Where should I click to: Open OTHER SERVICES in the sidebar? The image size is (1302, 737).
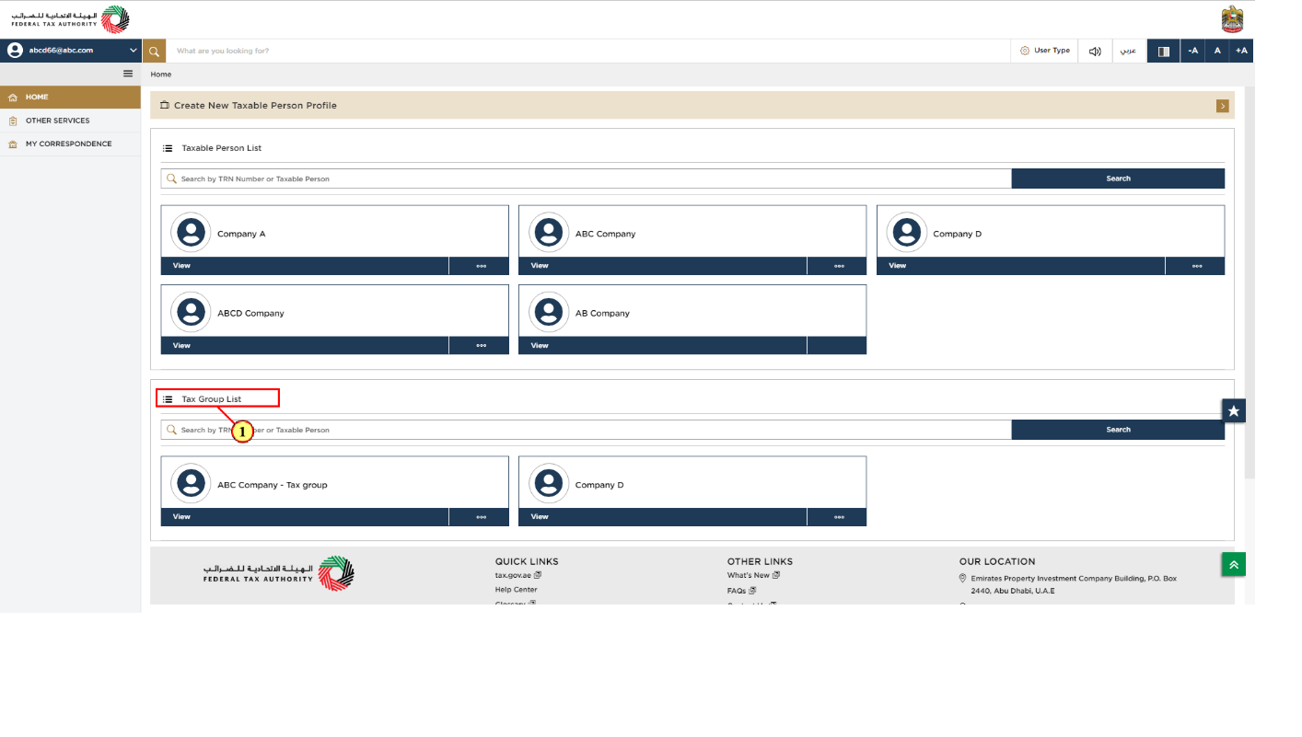[x=70, y=121]
